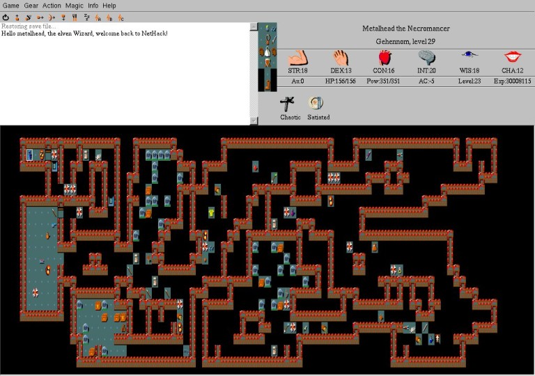Click the lightning bolt C toolbar icon
The image size is (535, 376).
pos(121,17)
